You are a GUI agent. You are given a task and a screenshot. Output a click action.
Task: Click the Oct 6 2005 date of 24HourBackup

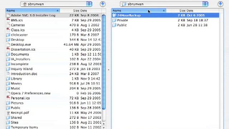click(x=196, y=15)
